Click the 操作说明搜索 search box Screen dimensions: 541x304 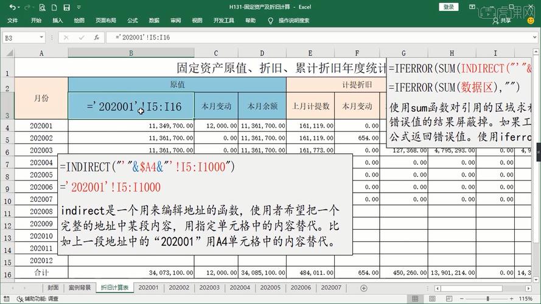(x=293, y=20)
